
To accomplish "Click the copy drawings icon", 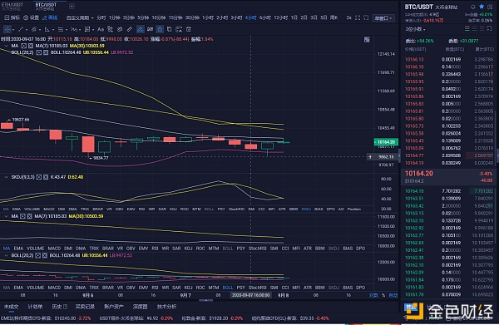I will 170,29.
